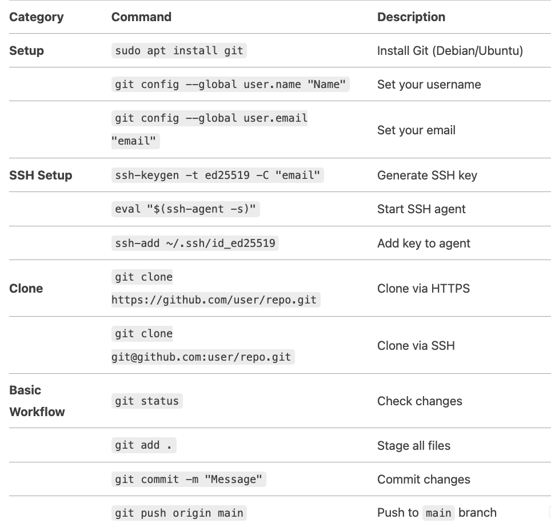
Task: Click the Description column header
Action: (x=411, y=17)
